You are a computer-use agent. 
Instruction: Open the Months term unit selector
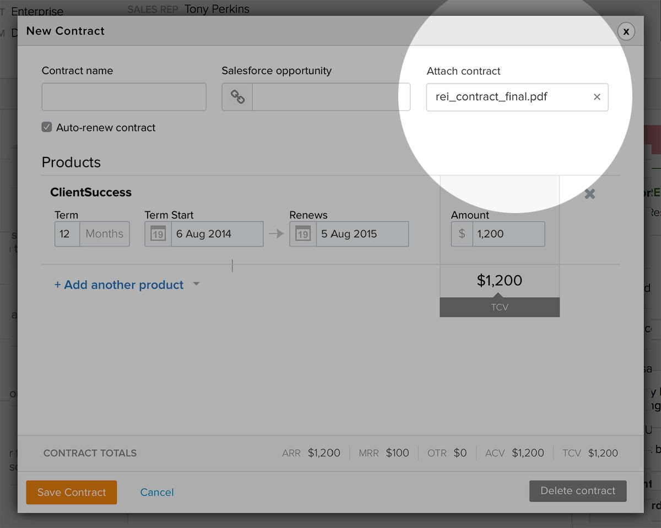(x=105, y=233)
